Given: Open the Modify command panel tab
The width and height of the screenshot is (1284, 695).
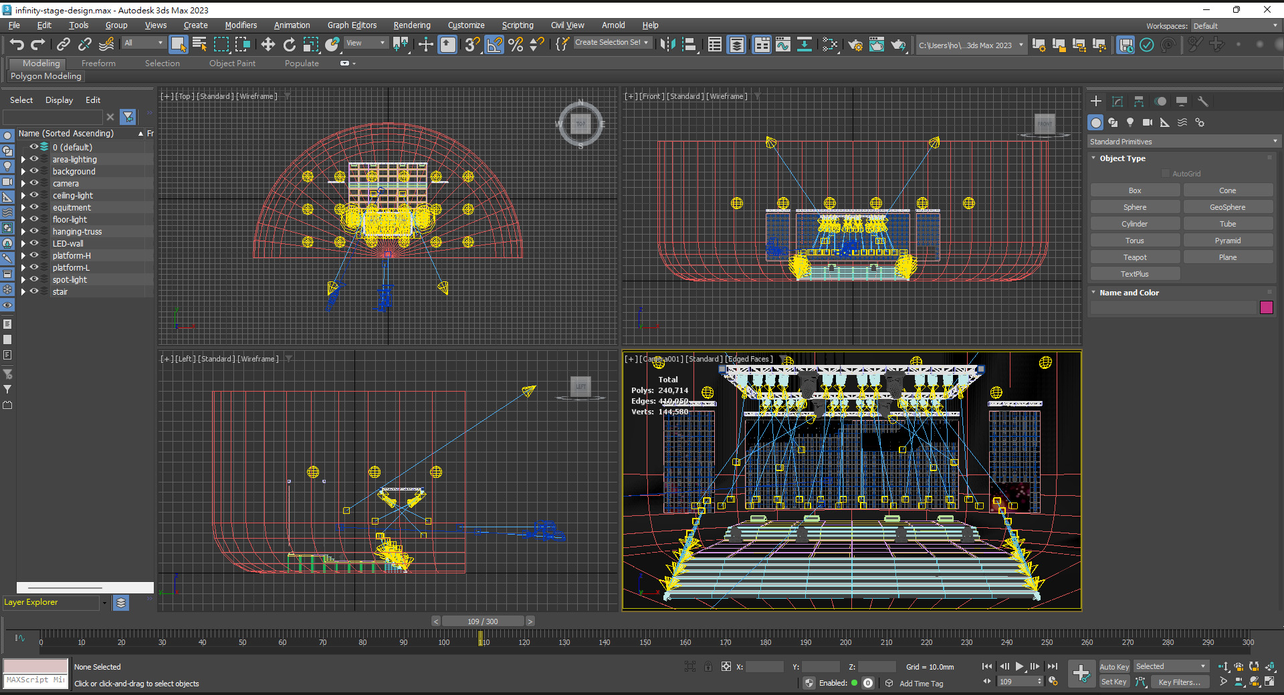Looking at the screenshot, I should (x=1117, y=102).
